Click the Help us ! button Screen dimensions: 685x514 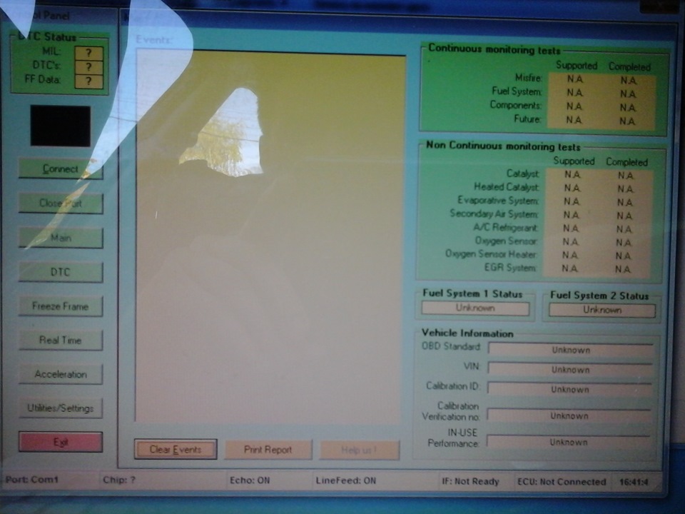(359, 450)
